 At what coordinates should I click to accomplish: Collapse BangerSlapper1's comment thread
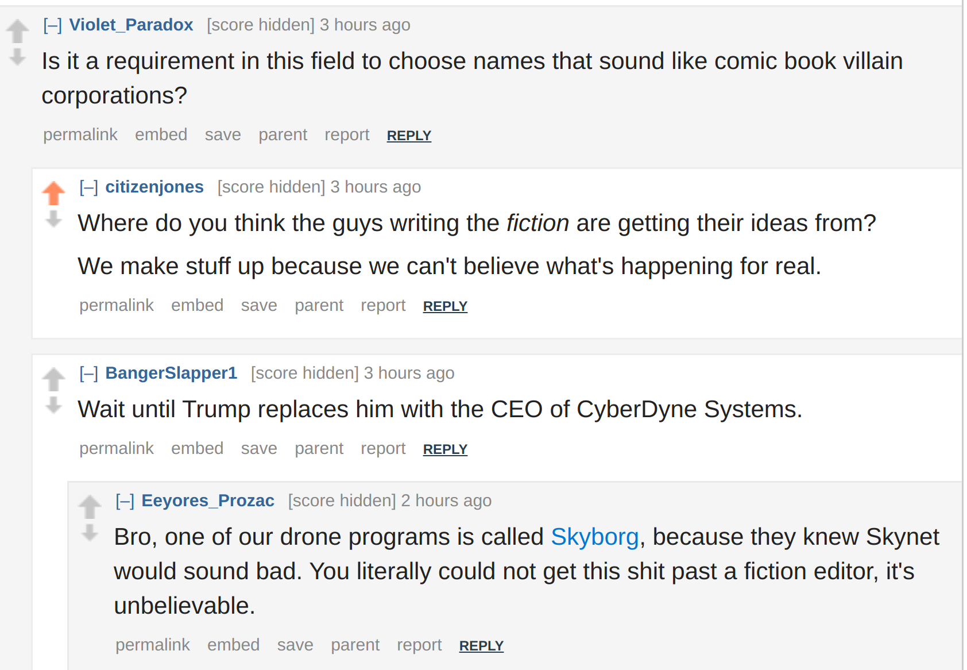[x=89, y=373]
